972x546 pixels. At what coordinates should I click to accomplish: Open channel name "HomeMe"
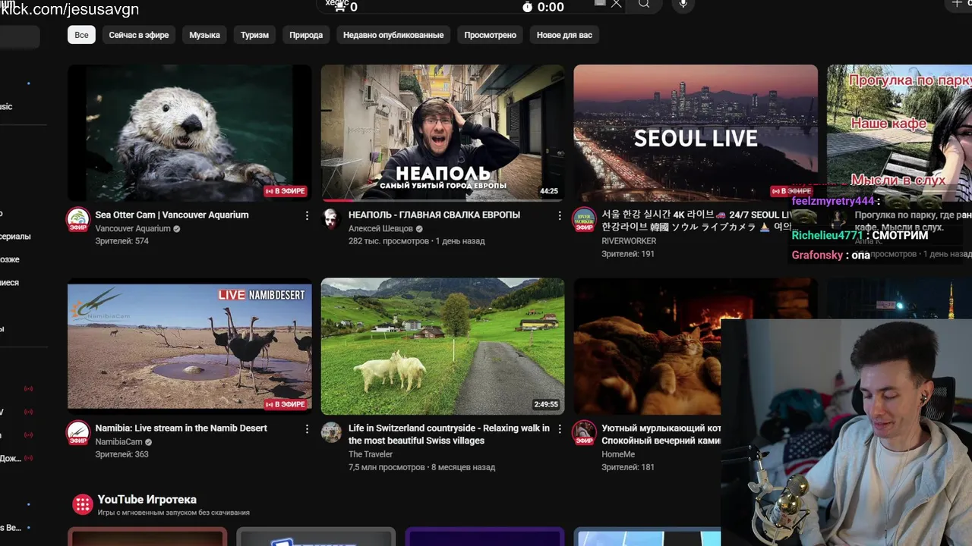pyautogui.click(x=618, y=454)
